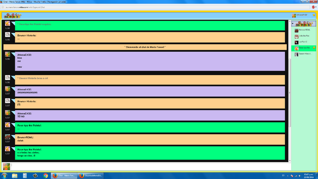Open the Windows Start menu

4,176
